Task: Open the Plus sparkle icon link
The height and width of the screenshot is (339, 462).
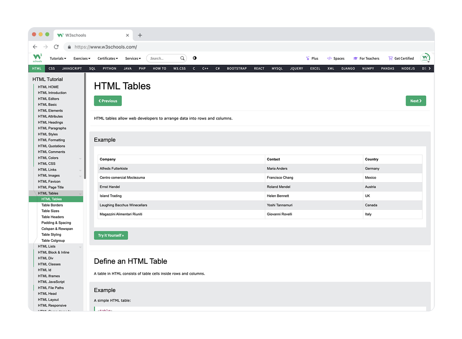Action: click(308, 59)
